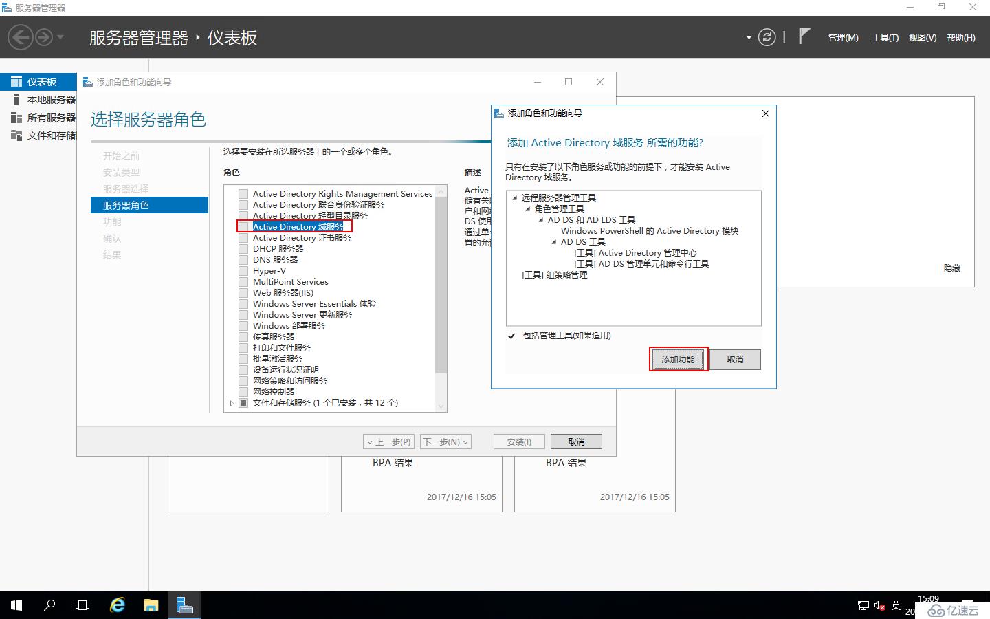Click Server Manager taskbar icon
This screenshot has width=990, height=619.
click(184, 605)
